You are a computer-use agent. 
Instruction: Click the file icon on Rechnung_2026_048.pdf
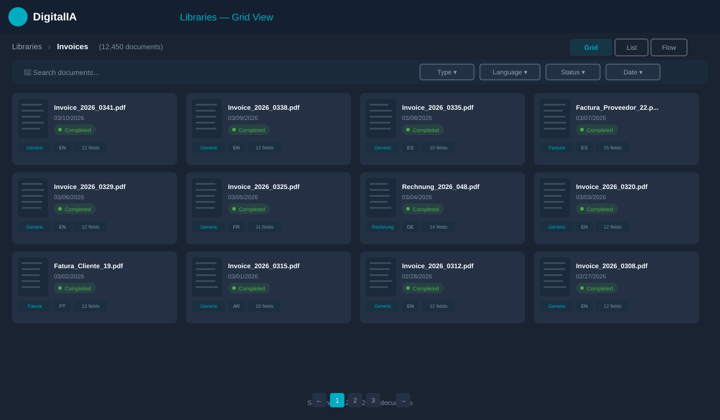(x=380, y=197)
